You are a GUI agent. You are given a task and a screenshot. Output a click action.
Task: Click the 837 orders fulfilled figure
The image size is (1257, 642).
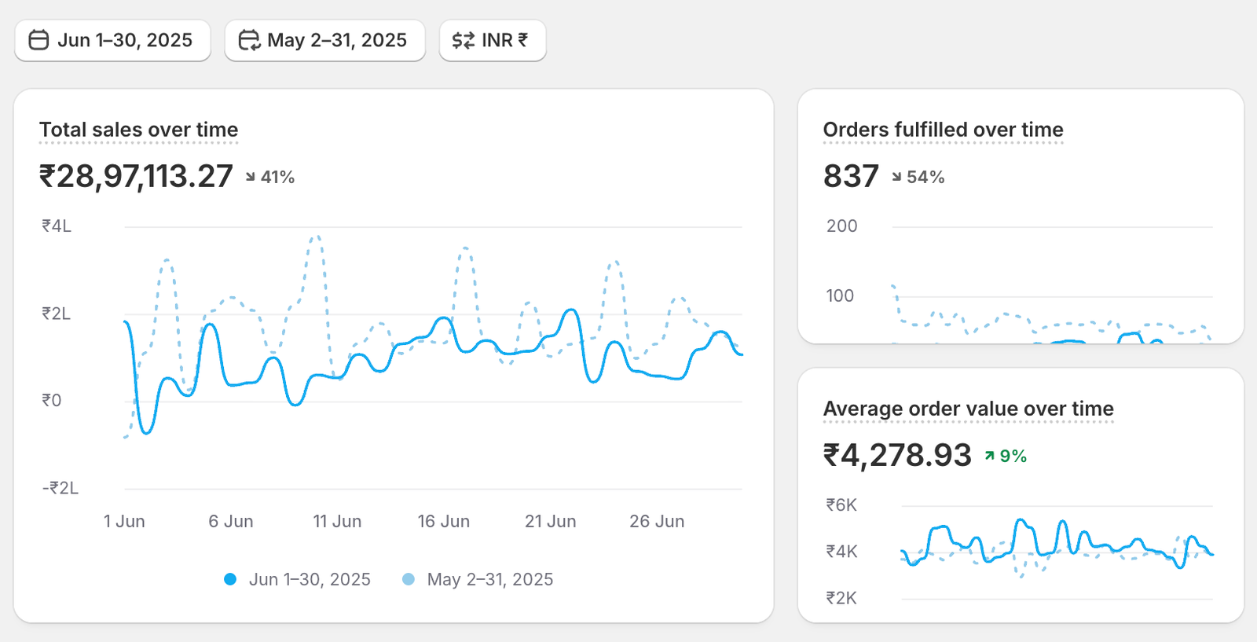[x=851, y=177]
